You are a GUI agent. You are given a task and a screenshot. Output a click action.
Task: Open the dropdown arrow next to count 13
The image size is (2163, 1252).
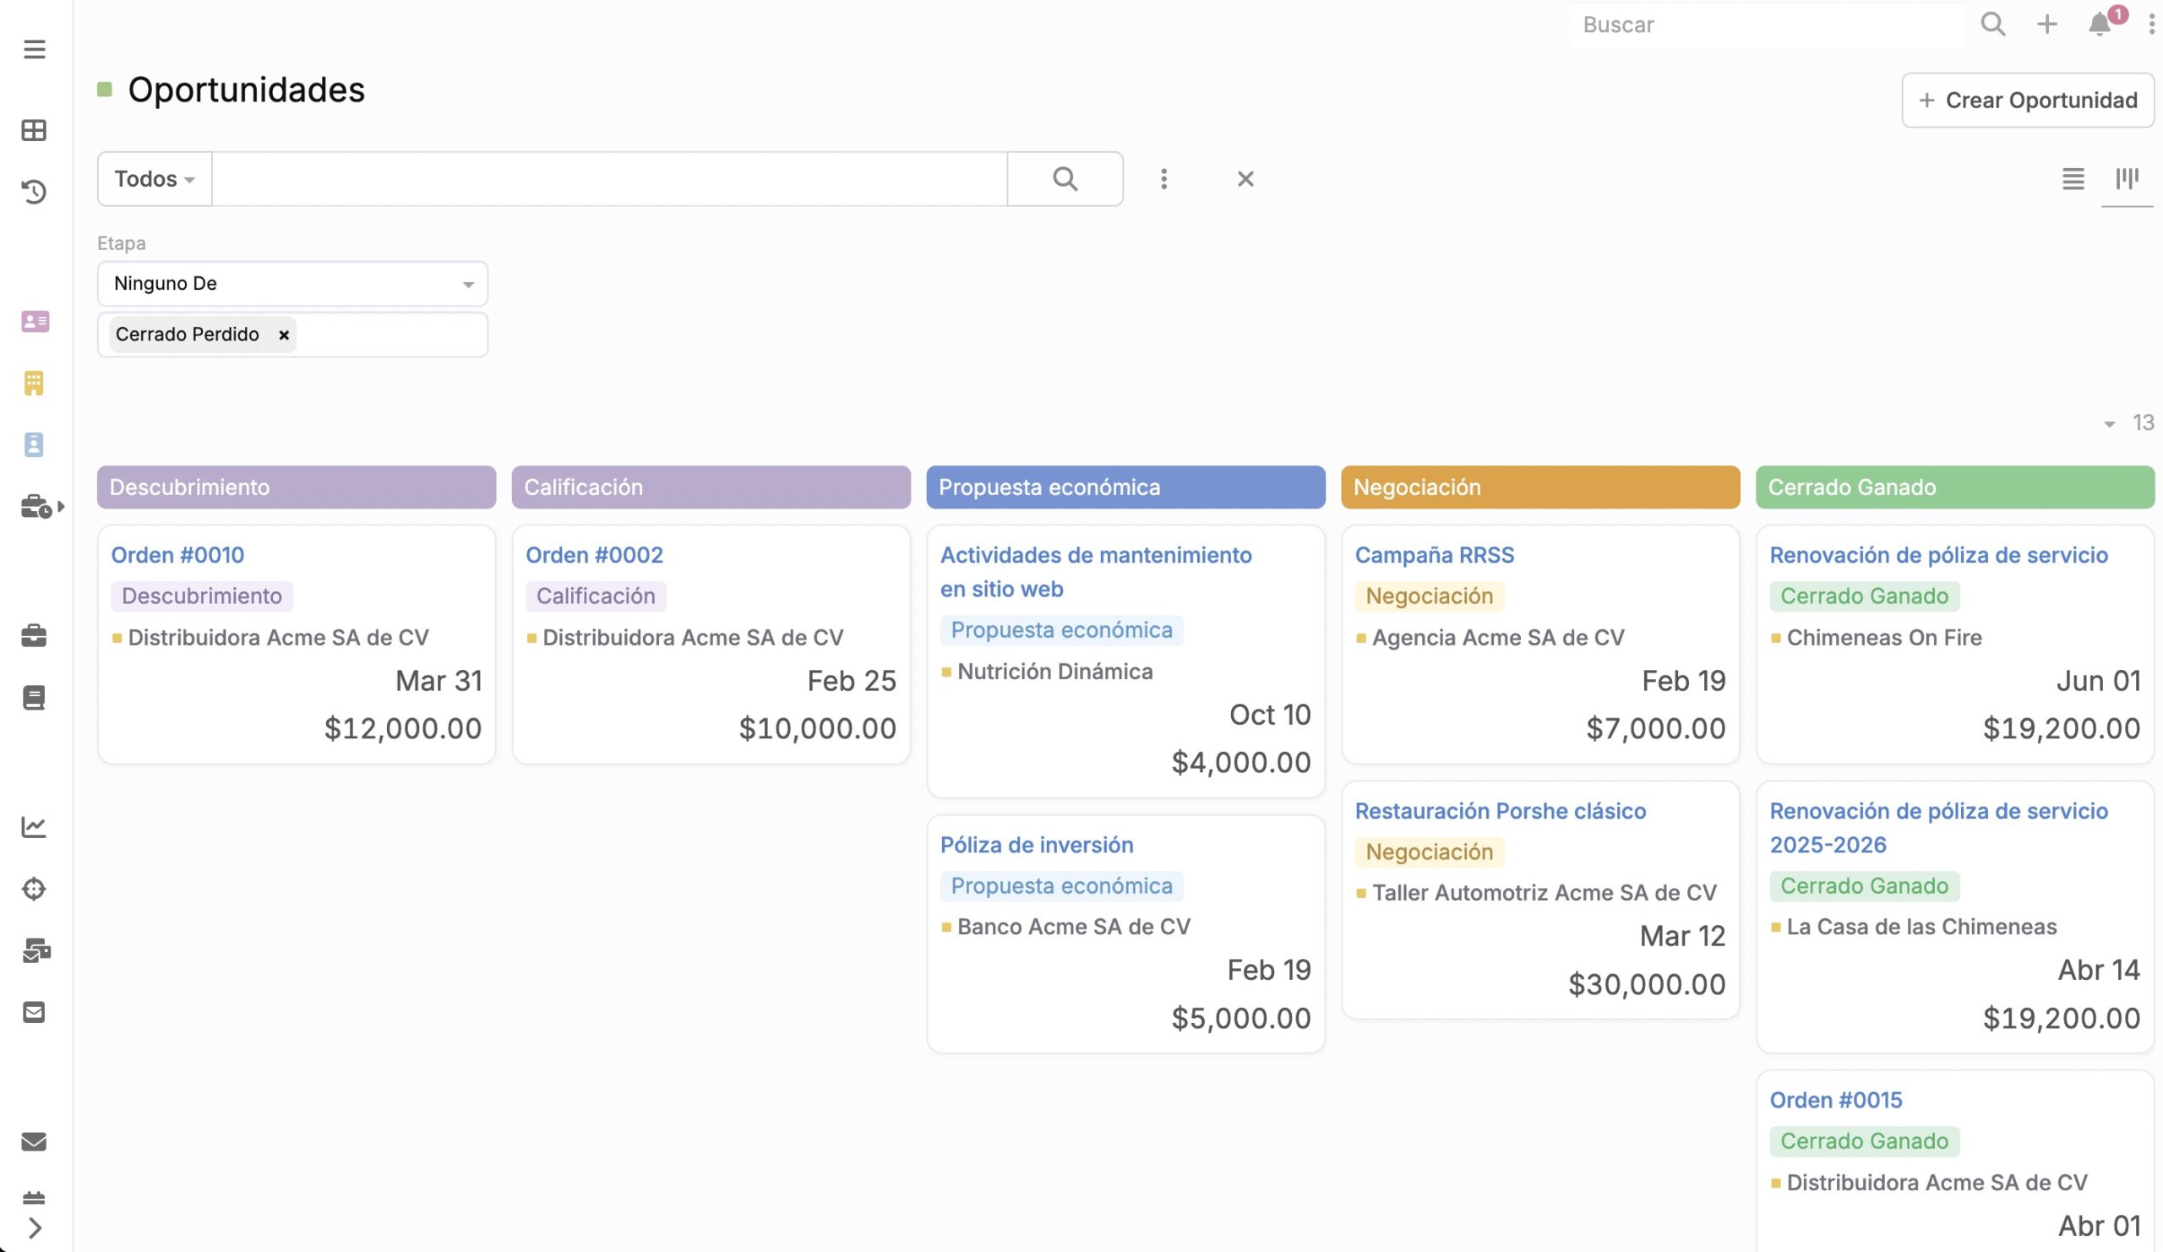pyautogui.click(x=2110, y=424)
